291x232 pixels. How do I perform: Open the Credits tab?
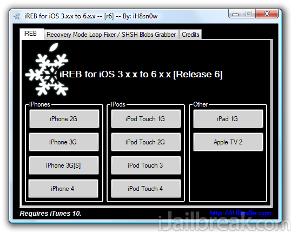click(x=190, y=35)
